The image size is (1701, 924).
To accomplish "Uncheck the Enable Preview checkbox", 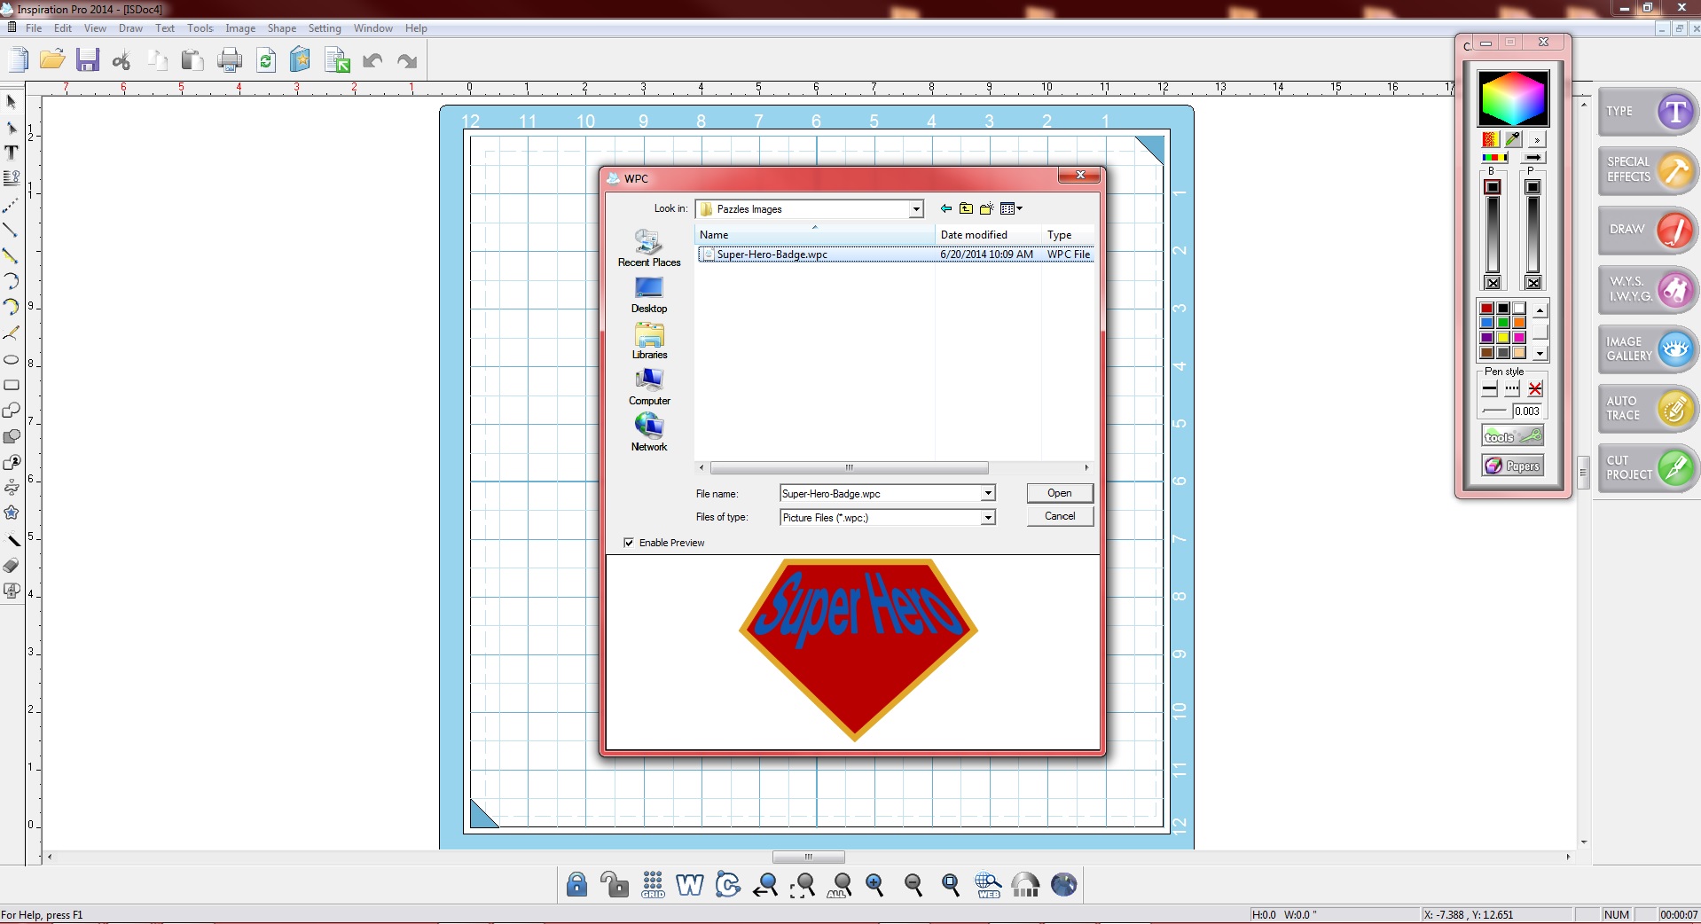I will [629, 543].
